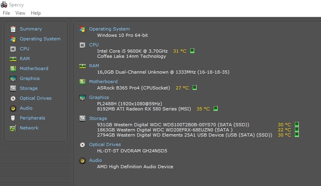Open Network via its sidebar icon
Viewport: 321px width, 186px height.
coord(13,128)
